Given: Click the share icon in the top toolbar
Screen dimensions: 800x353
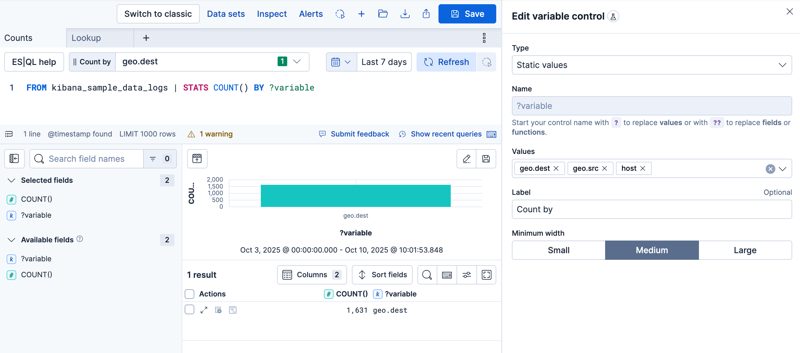Looking at the screenshot, I should (426, 14).
